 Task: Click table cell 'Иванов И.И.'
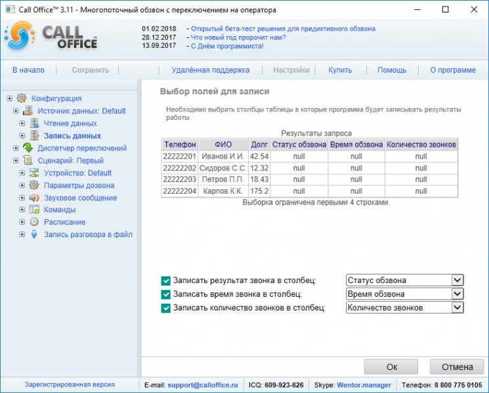coord(223,156)
